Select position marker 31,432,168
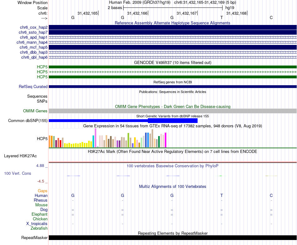 pos(236,13)
